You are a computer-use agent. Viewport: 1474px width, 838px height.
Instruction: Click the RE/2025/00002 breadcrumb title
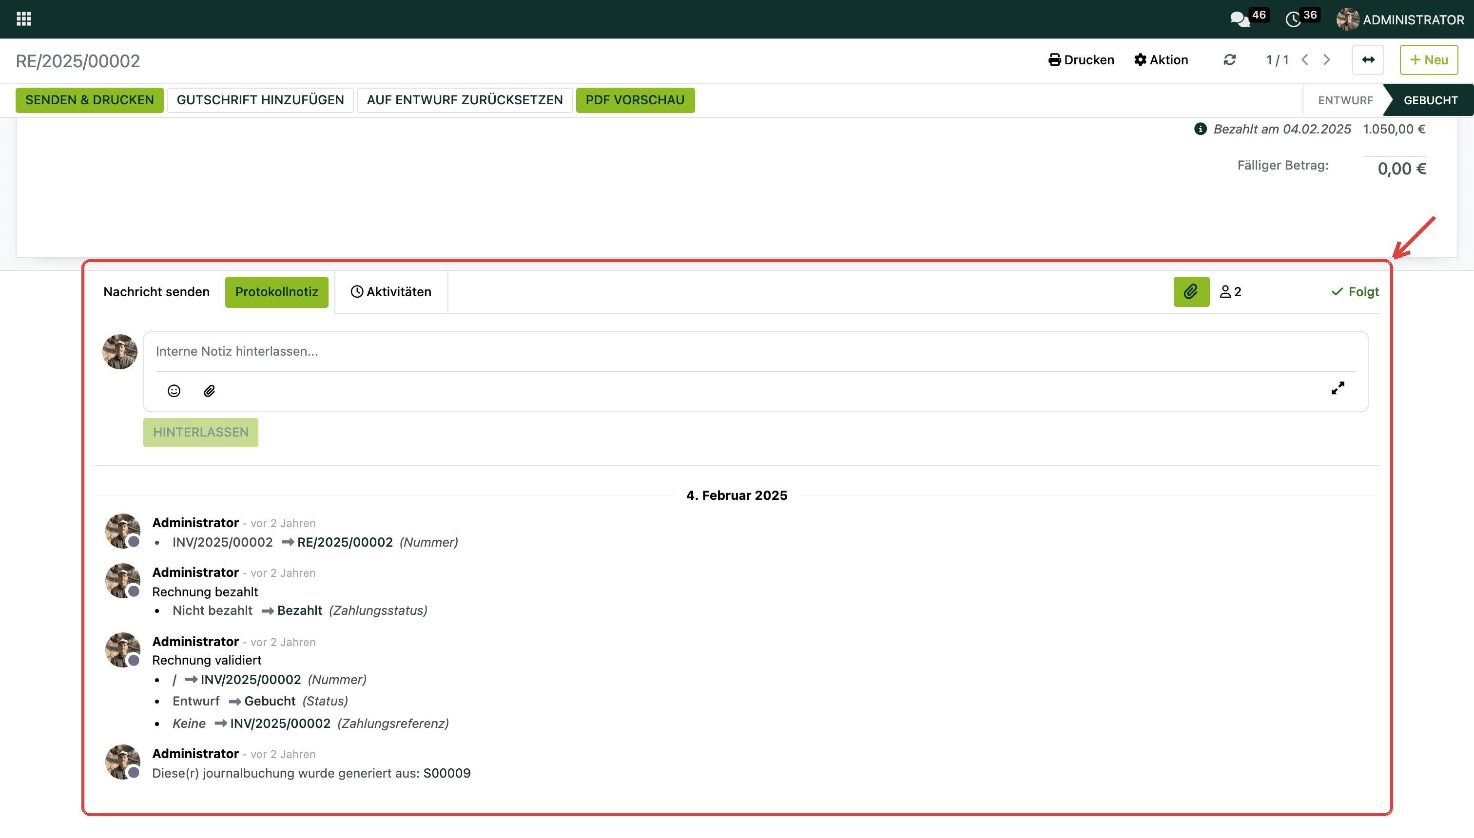point(78,61)
